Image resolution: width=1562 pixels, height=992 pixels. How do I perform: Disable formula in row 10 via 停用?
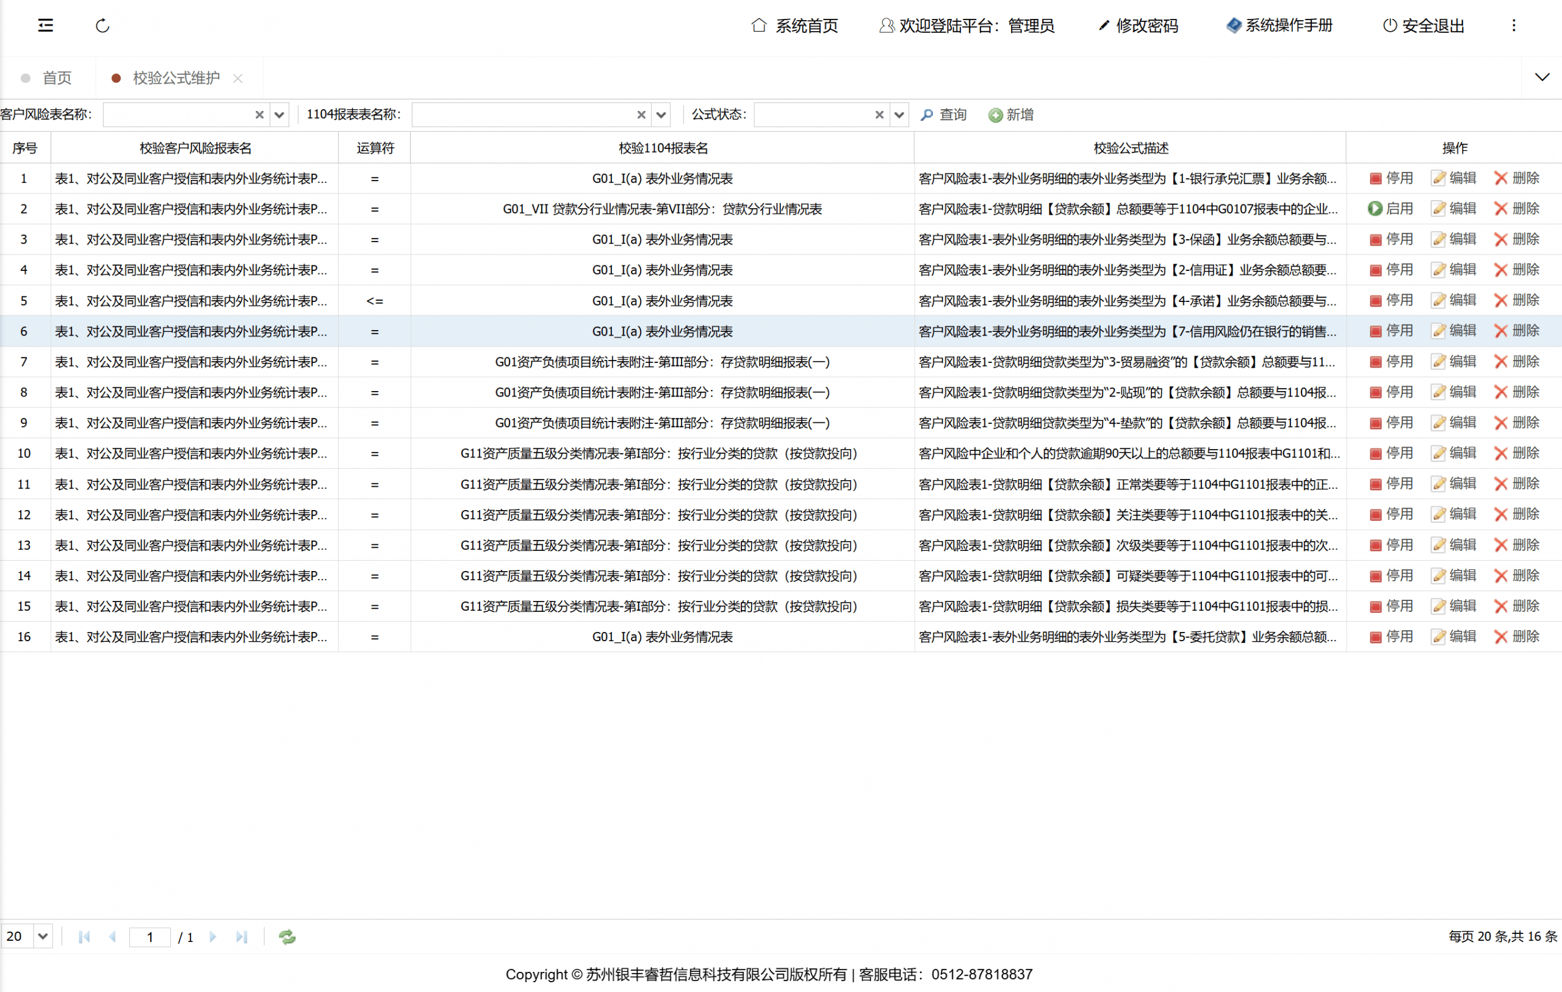pyautogui.click(x=1390, y=453)
